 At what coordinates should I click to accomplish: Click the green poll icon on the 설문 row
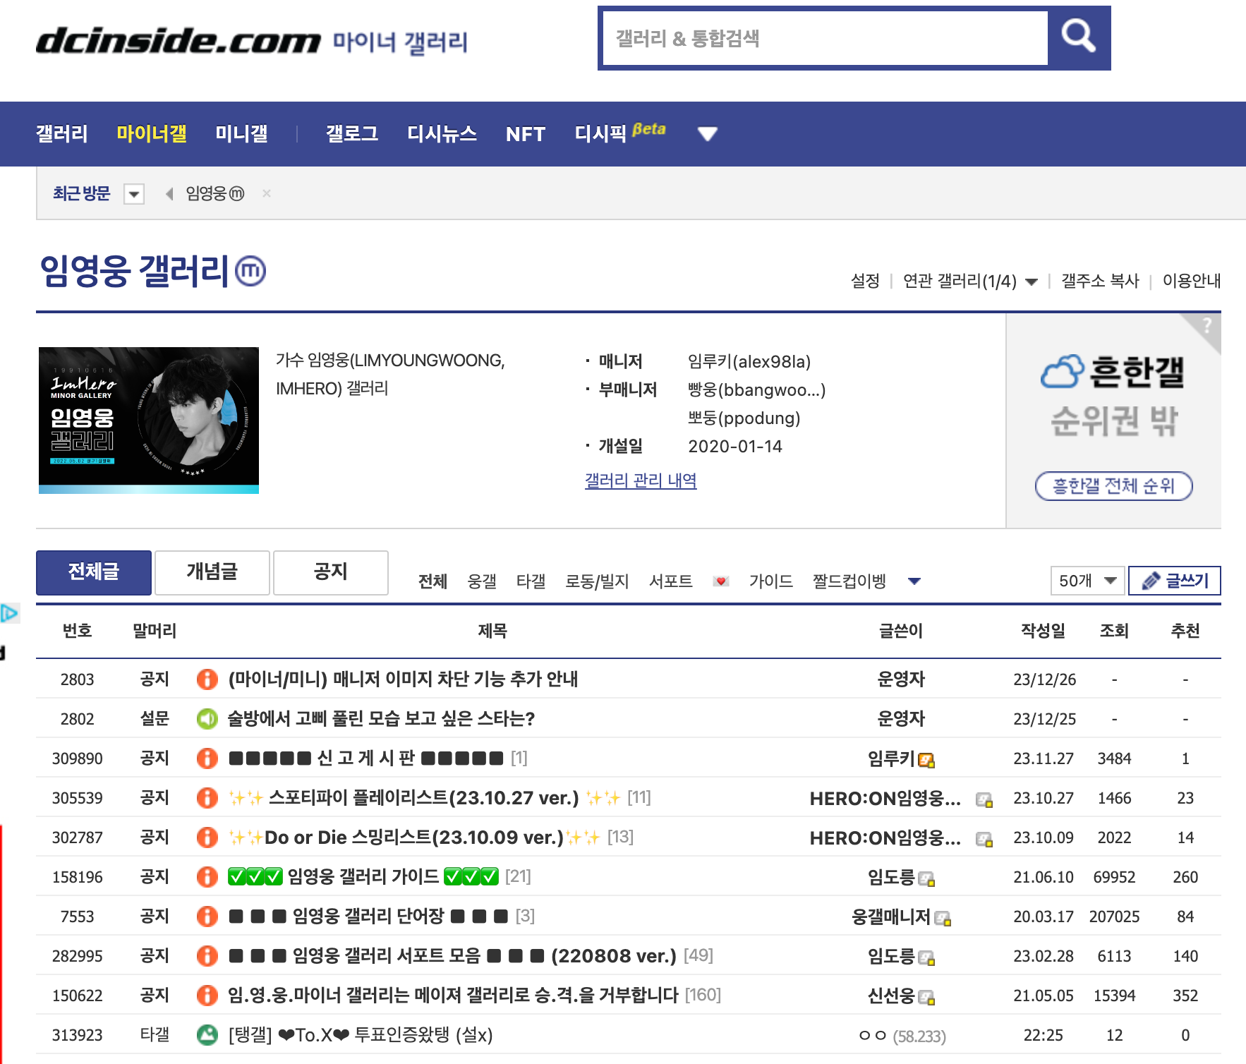coord(206,719)
